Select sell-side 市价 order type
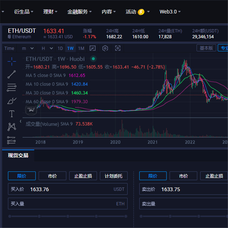The height and width of the screenshot is (228, 228). tap(183, 176)
